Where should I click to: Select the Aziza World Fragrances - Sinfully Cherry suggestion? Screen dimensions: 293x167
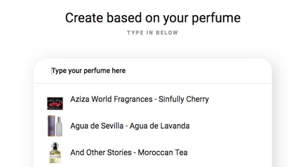tap(153, 99)
